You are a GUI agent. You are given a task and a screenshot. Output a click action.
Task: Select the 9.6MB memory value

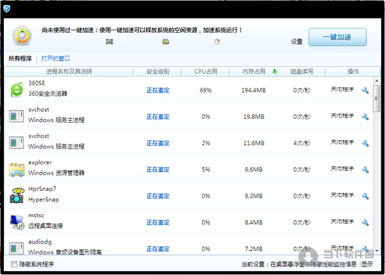tap(253, 170)
